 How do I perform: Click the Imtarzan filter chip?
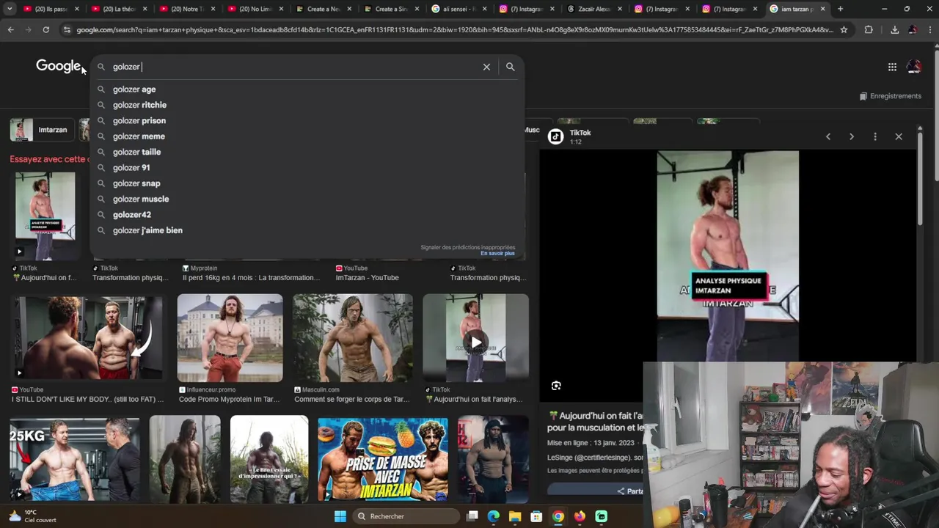tap(40, 130)
